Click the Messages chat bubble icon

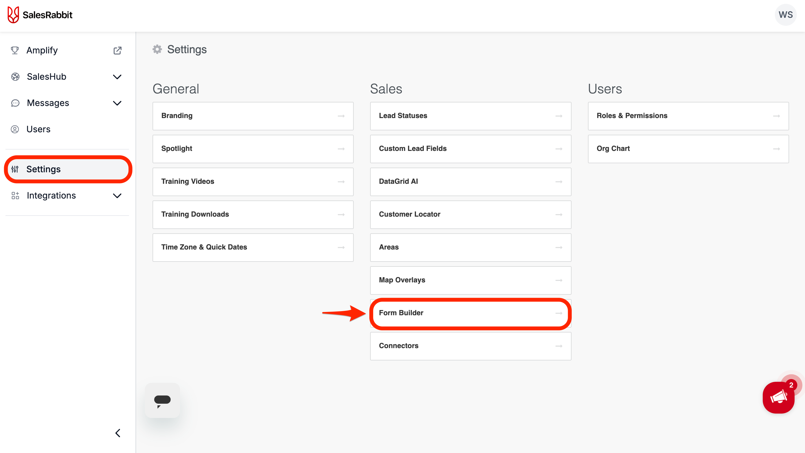click(x=15, y=103)
